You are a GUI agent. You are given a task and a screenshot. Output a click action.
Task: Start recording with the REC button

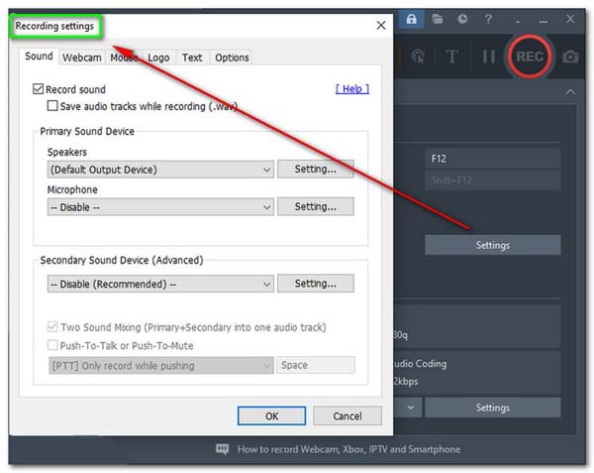tap(530, 57)
